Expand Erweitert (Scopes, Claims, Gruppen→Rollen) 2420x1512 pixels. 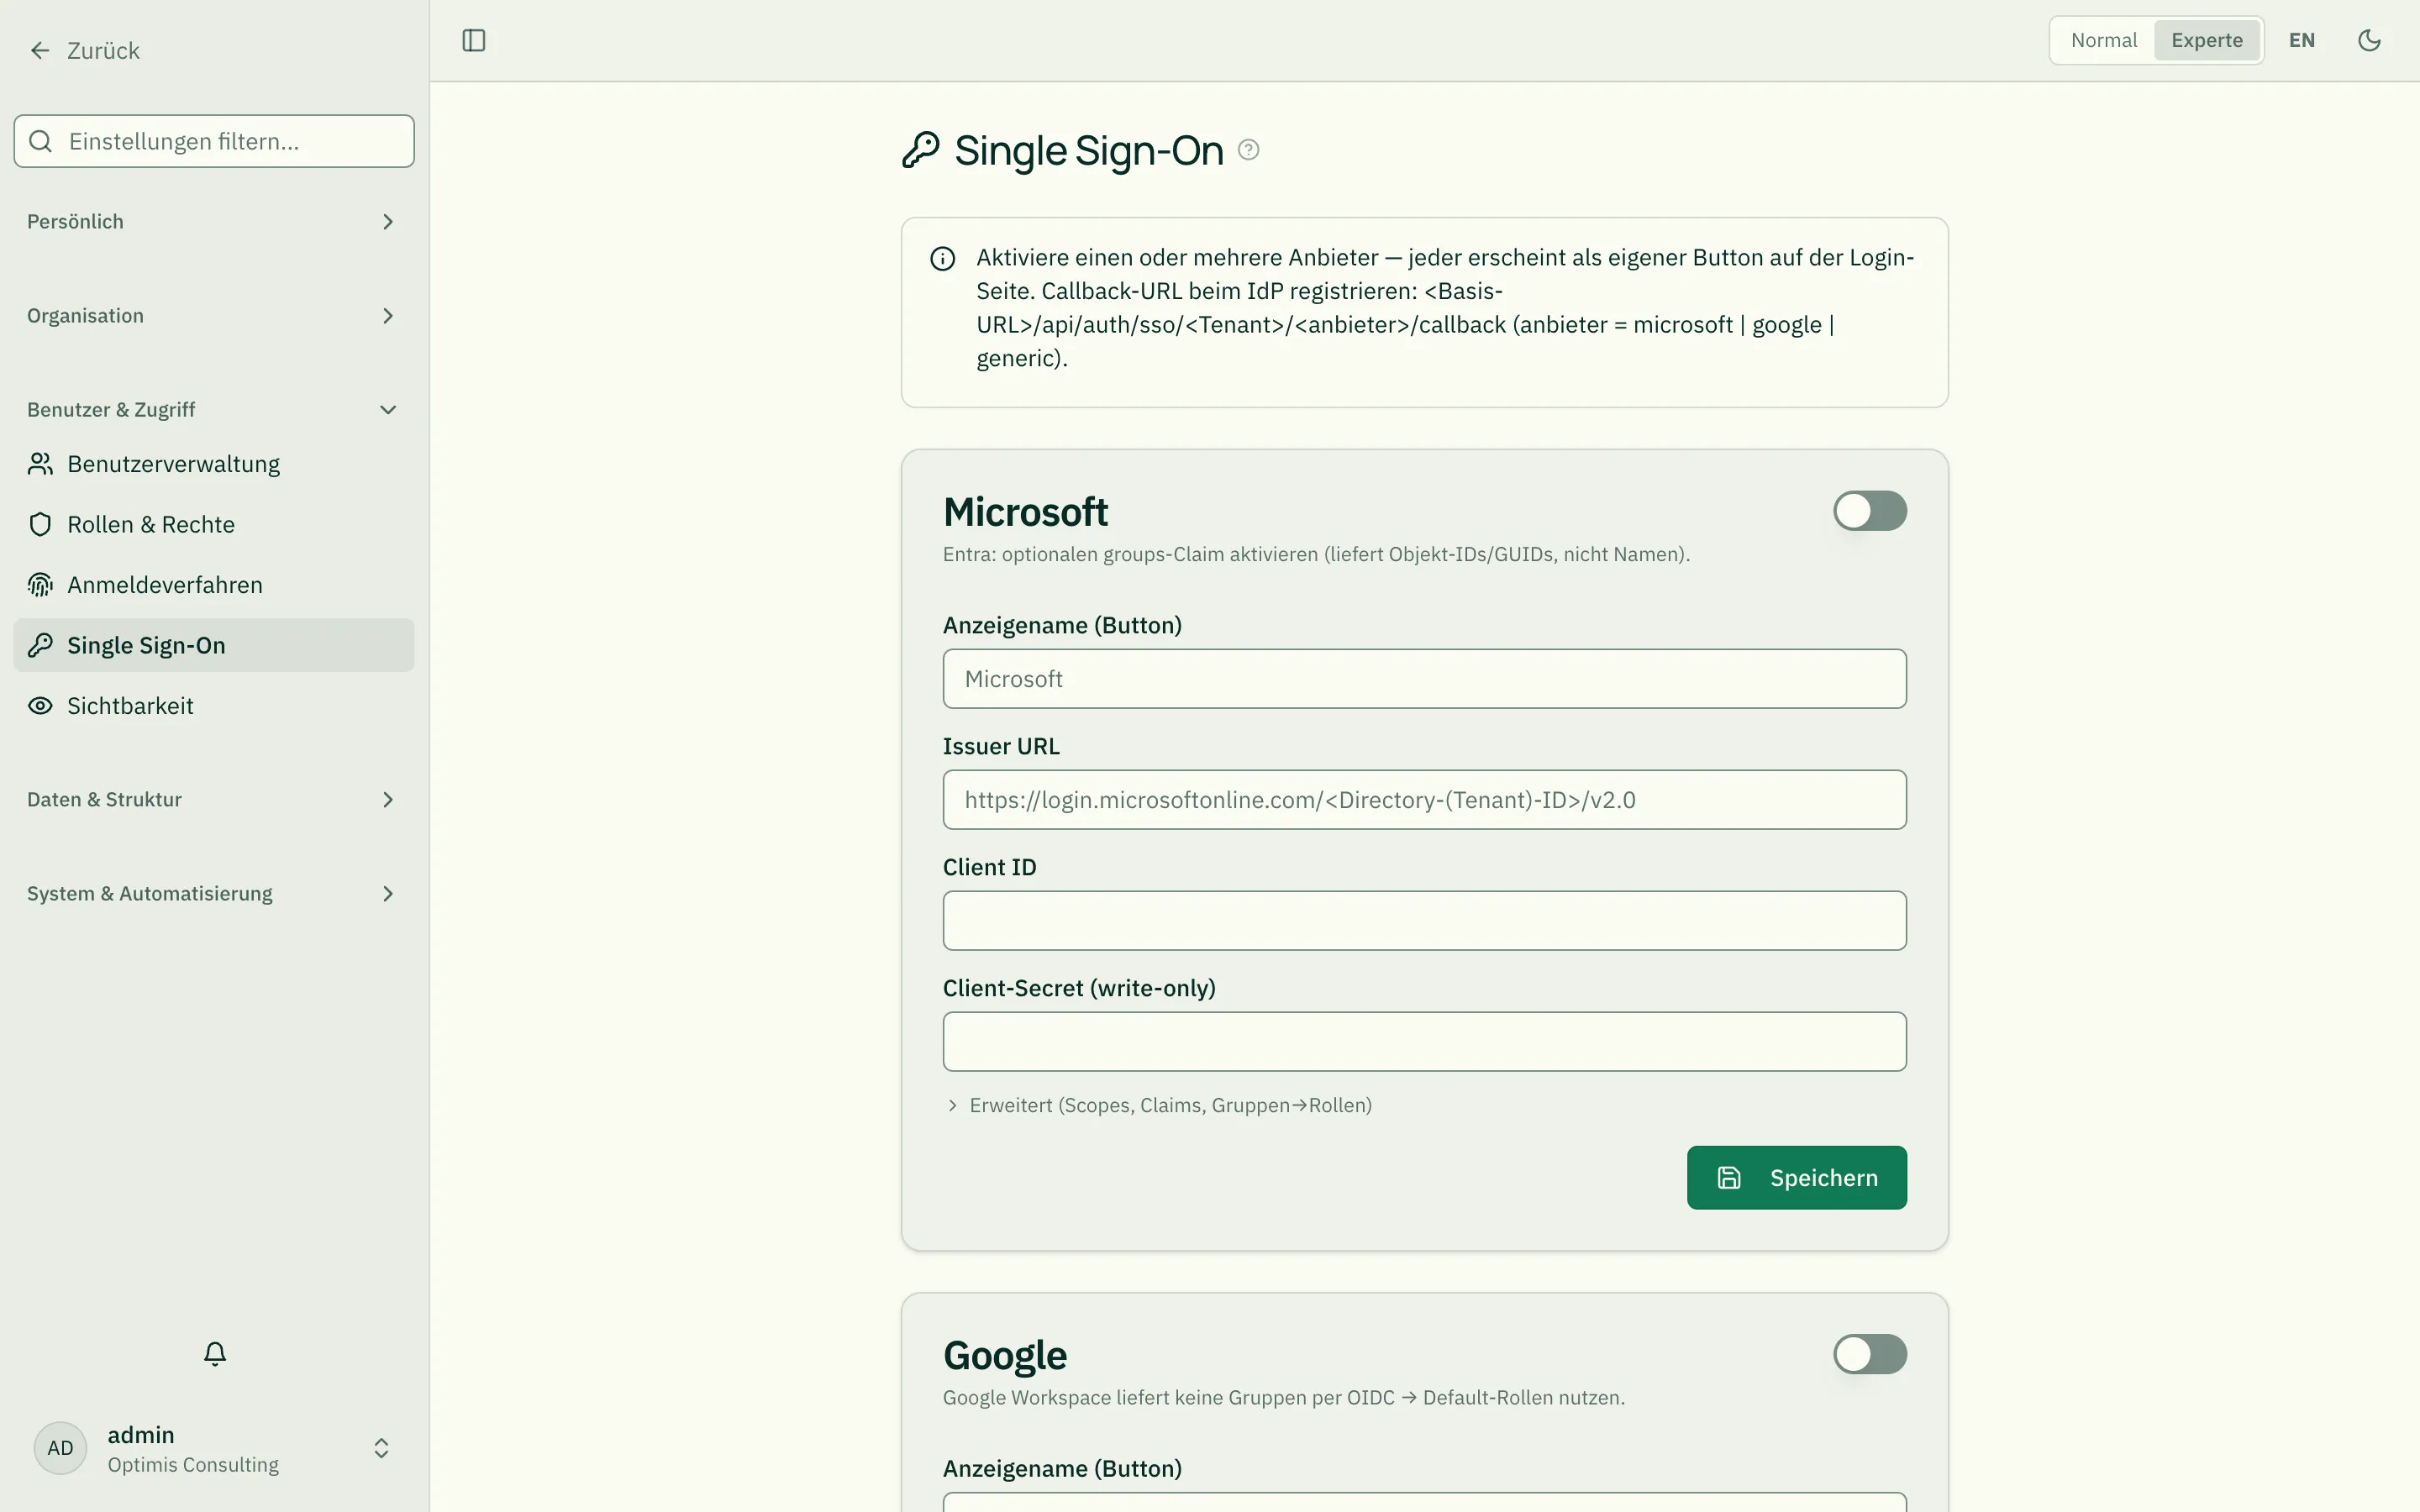[x=1158, y=1105]
